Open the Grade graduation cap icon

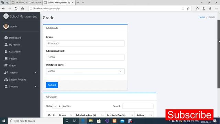coord(6,65)
